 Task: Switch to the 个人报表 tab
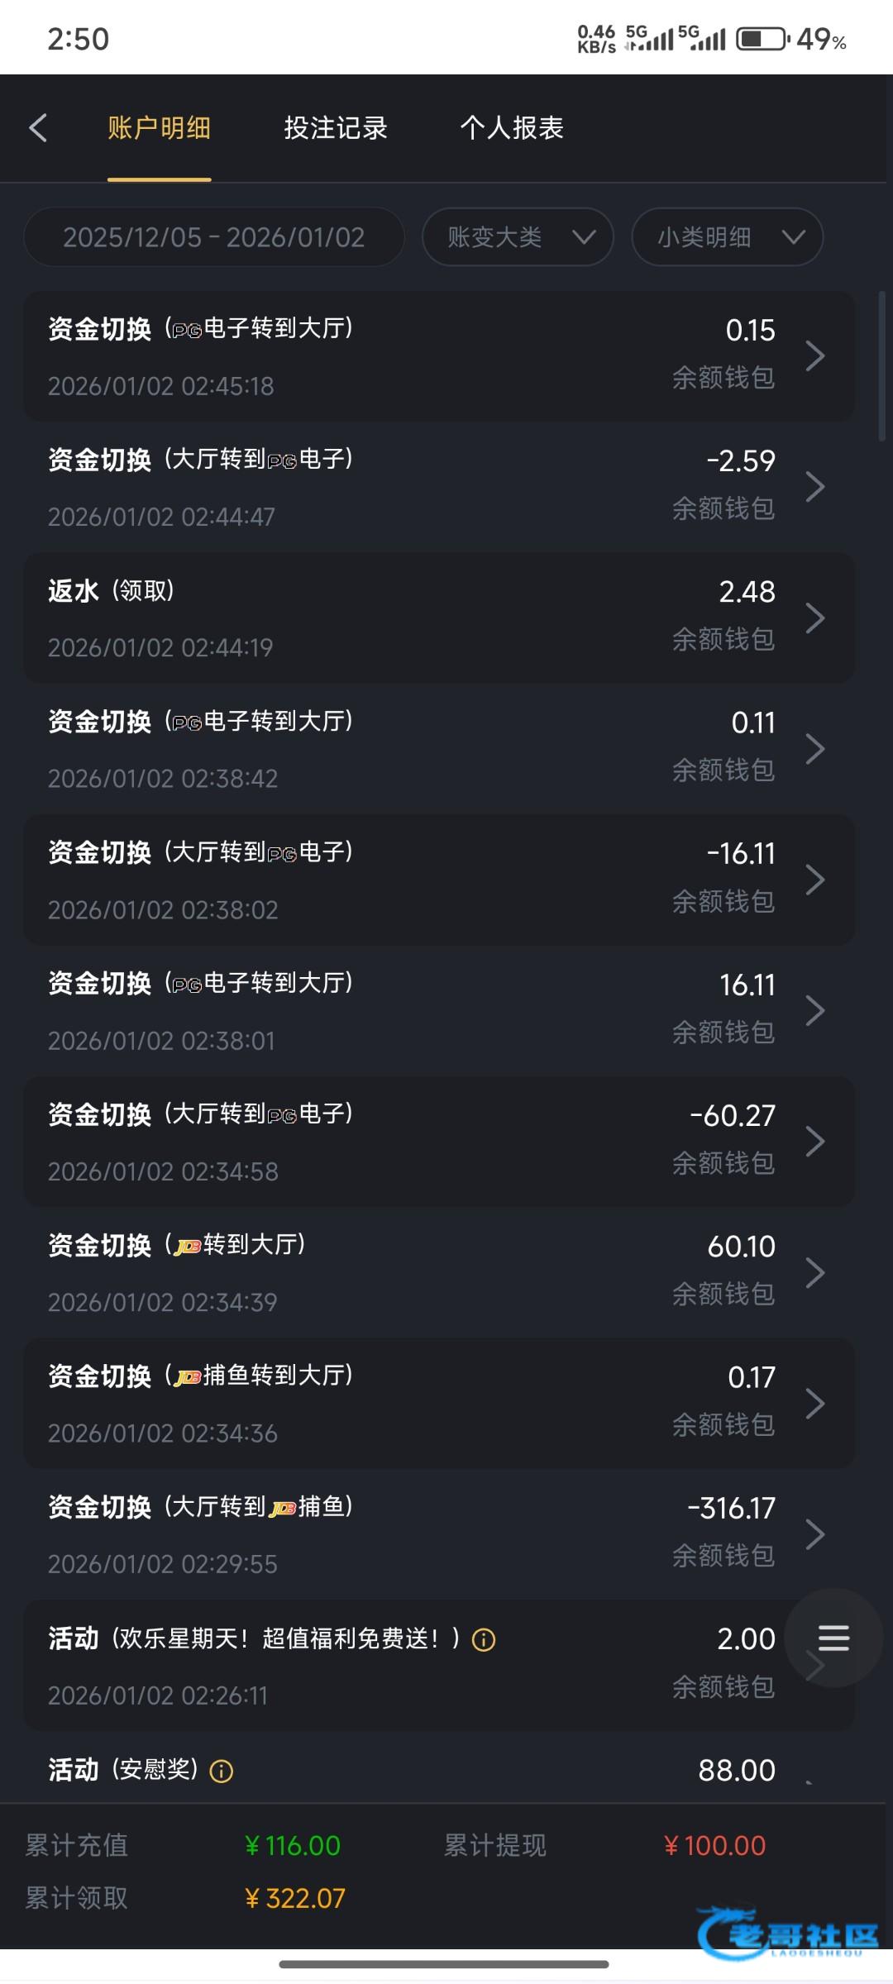(512, 128)
